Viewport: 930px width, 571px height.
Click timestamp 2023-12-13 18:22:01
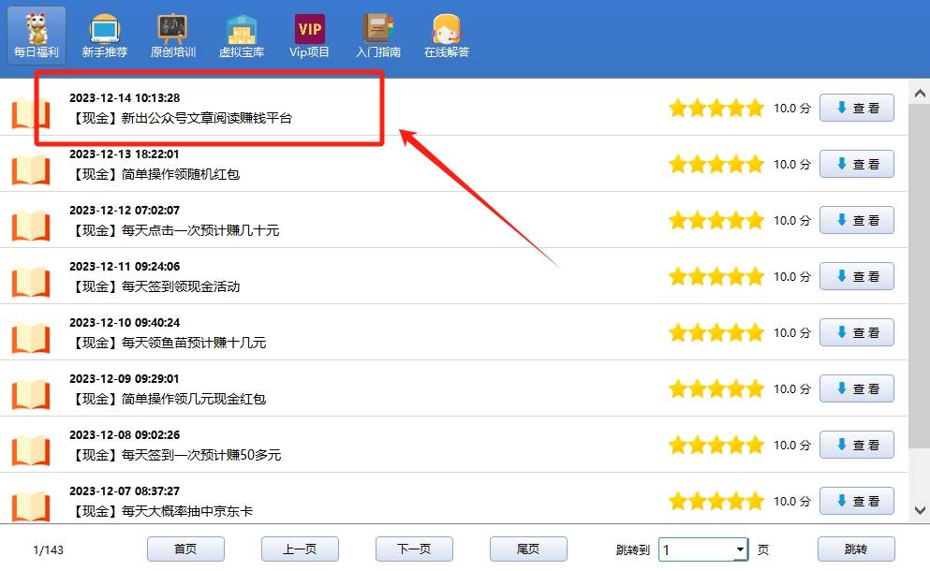click(125, 154)
